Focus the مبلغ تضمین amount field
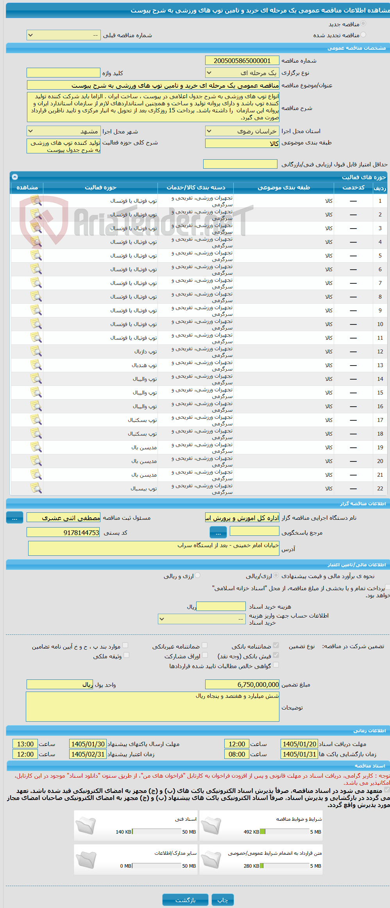Viewport: 390px width, 908px height. 242,685
